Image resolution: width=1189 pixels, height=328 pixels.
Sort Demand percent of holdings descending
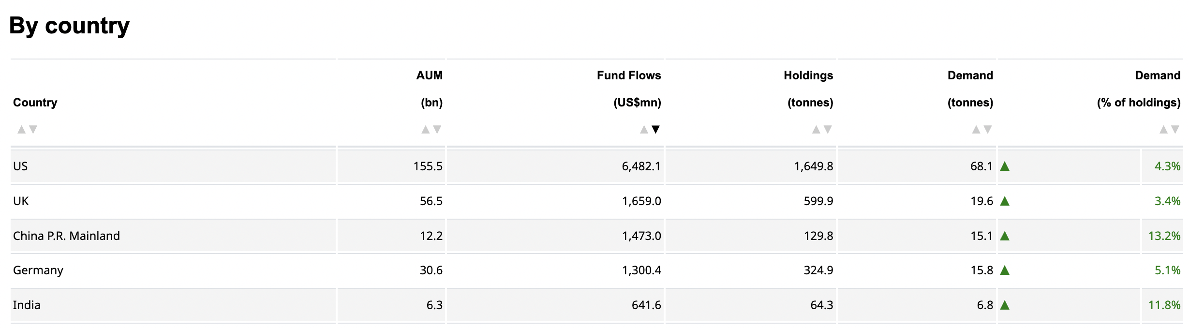click(x=1175, y=130)
